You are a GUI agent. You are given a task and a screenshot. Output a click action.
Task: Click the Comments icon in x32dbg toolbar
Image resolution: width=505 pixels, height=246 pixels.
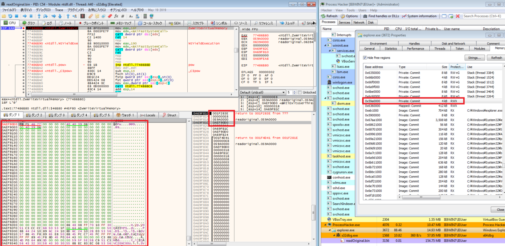point(97,16)
